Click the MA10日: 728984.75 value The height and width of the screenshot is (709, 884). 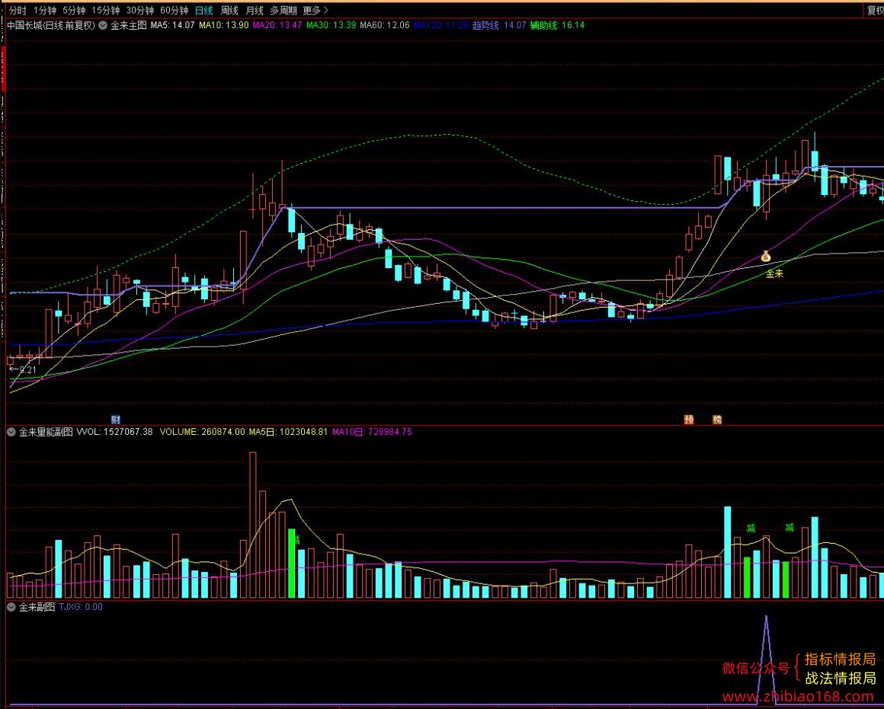[x=372, y=432]
